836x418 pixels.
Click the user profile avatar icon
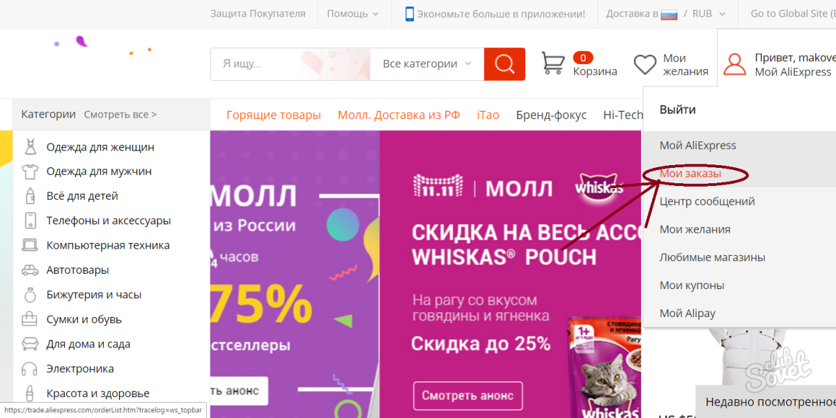[734, 64]
